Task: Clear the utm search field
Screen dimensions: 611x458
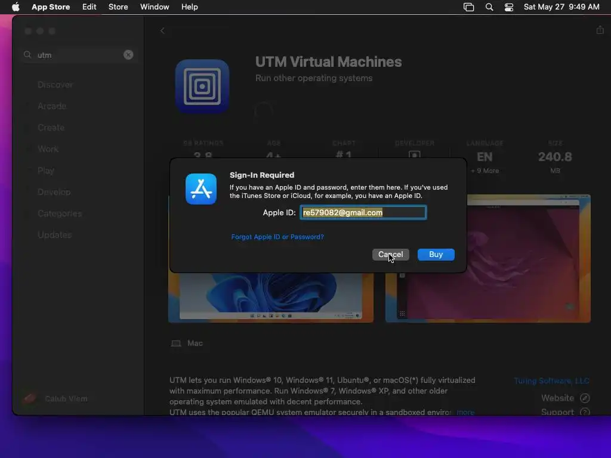Action: pyautogui.click(x=128, y=55)
